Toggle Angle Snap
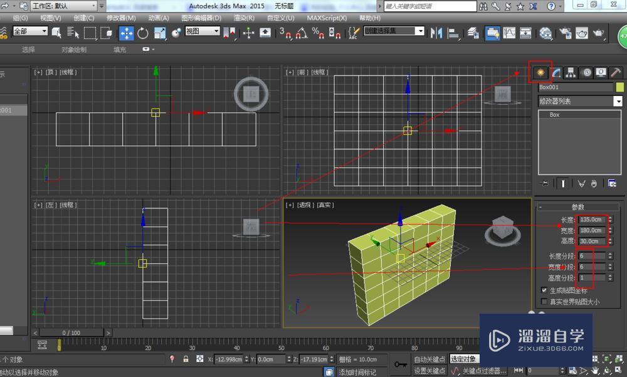 tap(302, 33)
